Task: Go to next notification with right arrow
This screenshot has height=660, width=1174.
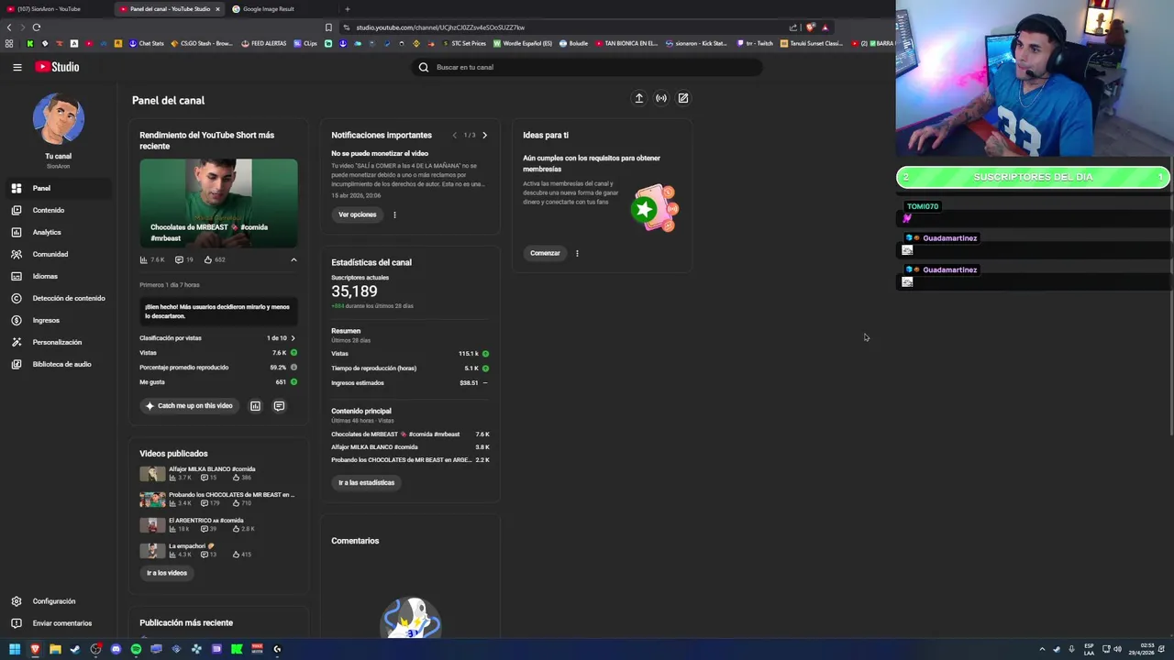Action: [484, 136]
